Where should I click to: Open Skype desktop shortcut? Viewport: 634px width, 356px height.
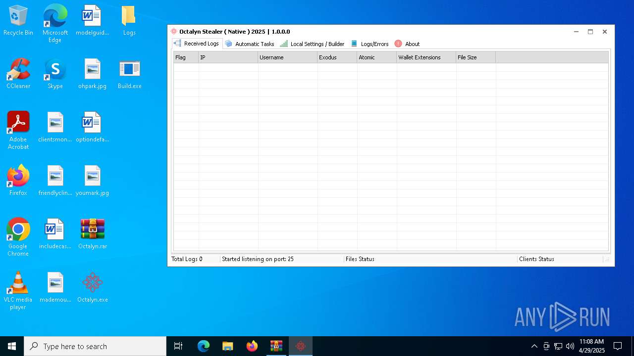point(55,74)
